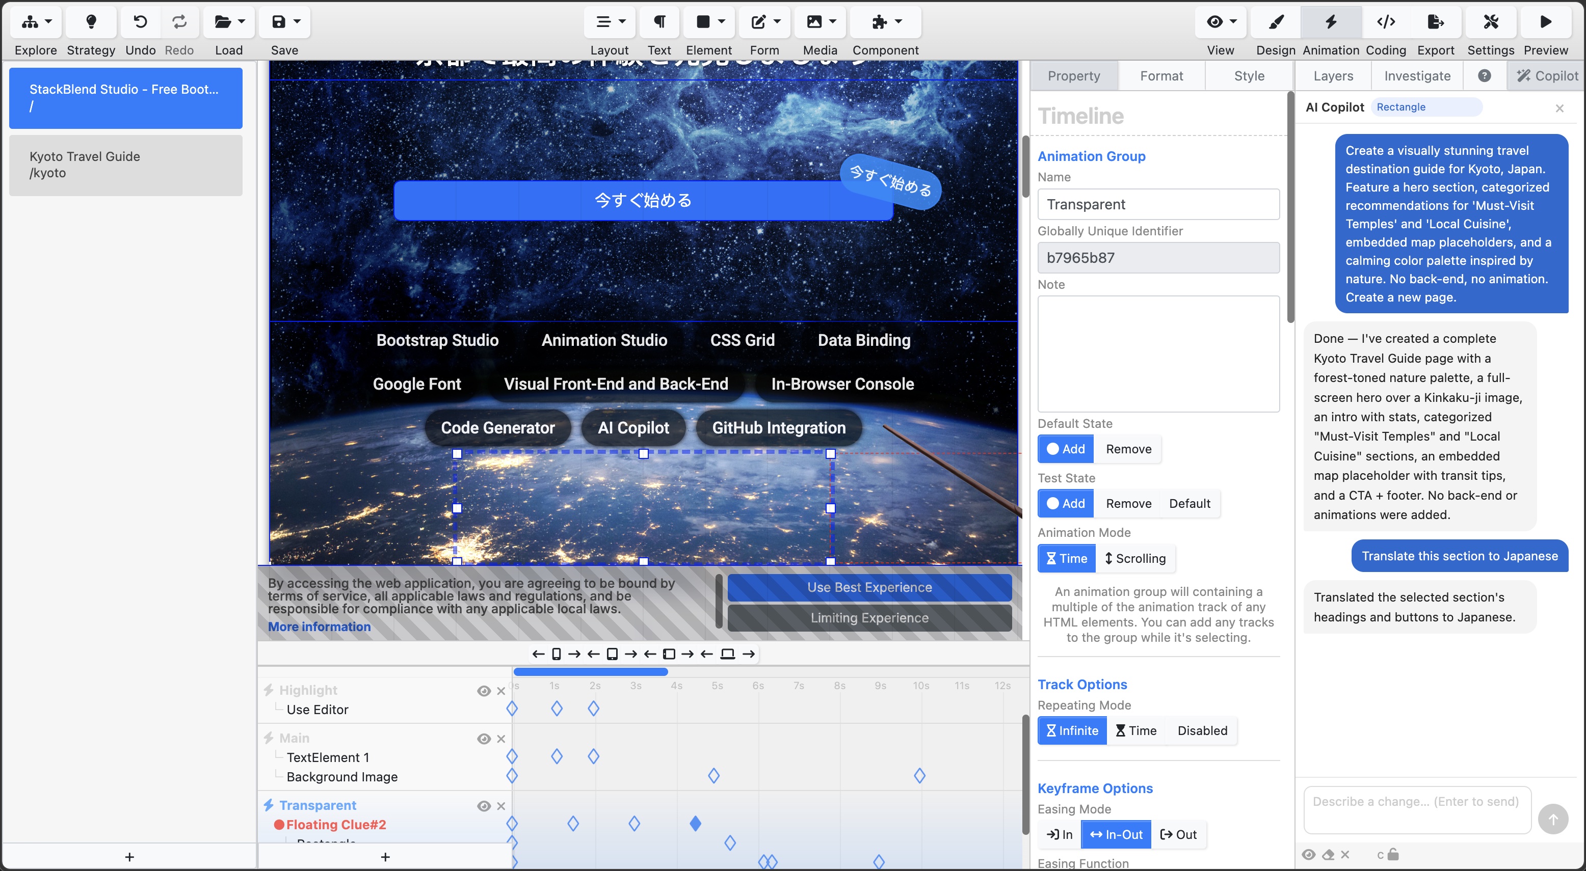Image resolution: width=1586 pixels, height=871 pixels.
Task: Edit the animation group Name field
Action: (1158, 204)
